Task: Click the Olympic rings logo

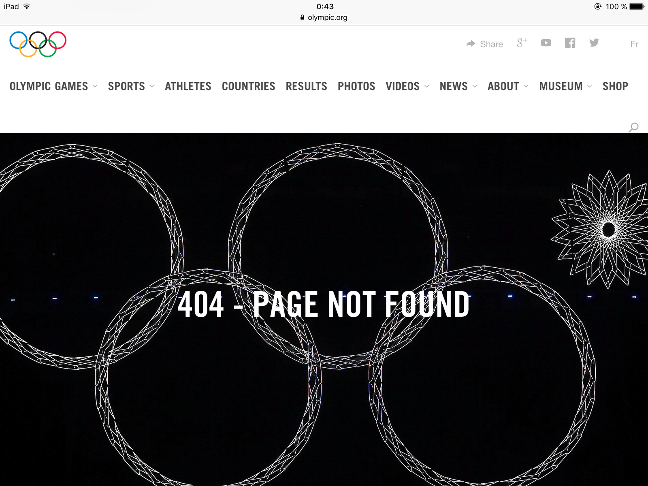Action: pyautogui.click(x=38, y=44)
